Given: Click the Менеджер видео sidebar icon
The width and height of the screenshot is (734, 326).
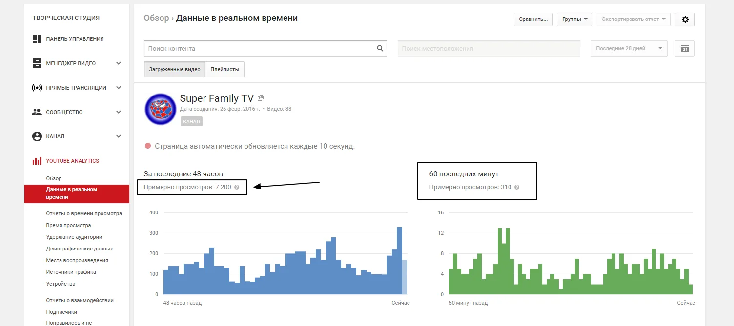Looking at the screenshot, I should click(37, 63).
